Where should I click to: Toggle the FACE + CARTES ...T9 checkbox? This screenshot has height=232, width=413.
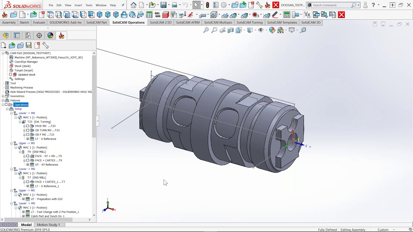(x=28, y=160)
